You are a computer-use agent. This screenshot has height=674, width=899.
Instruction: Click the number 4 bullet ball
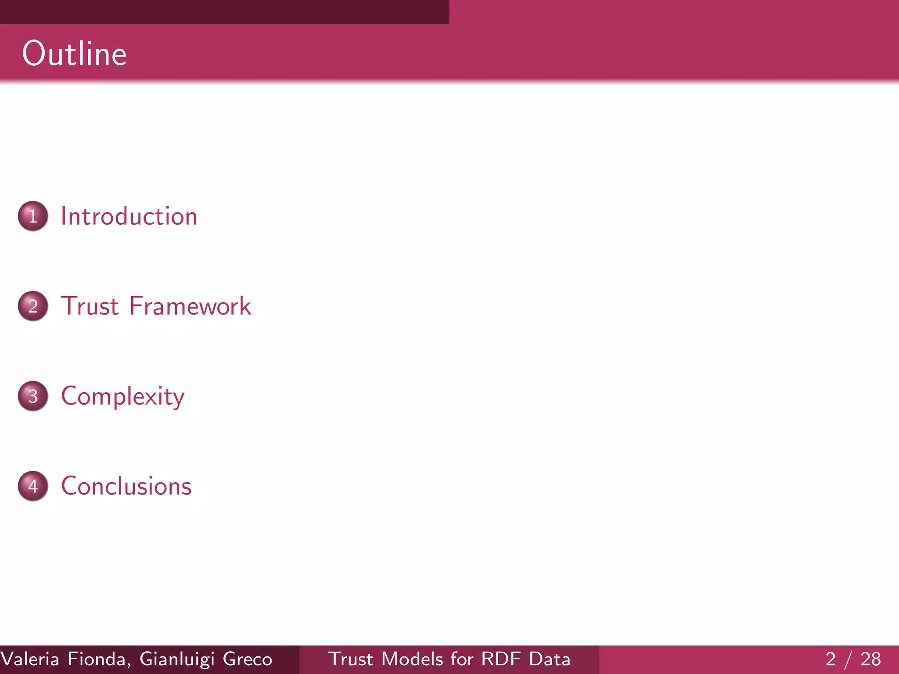pyautogui.click(x=33, y=486)
